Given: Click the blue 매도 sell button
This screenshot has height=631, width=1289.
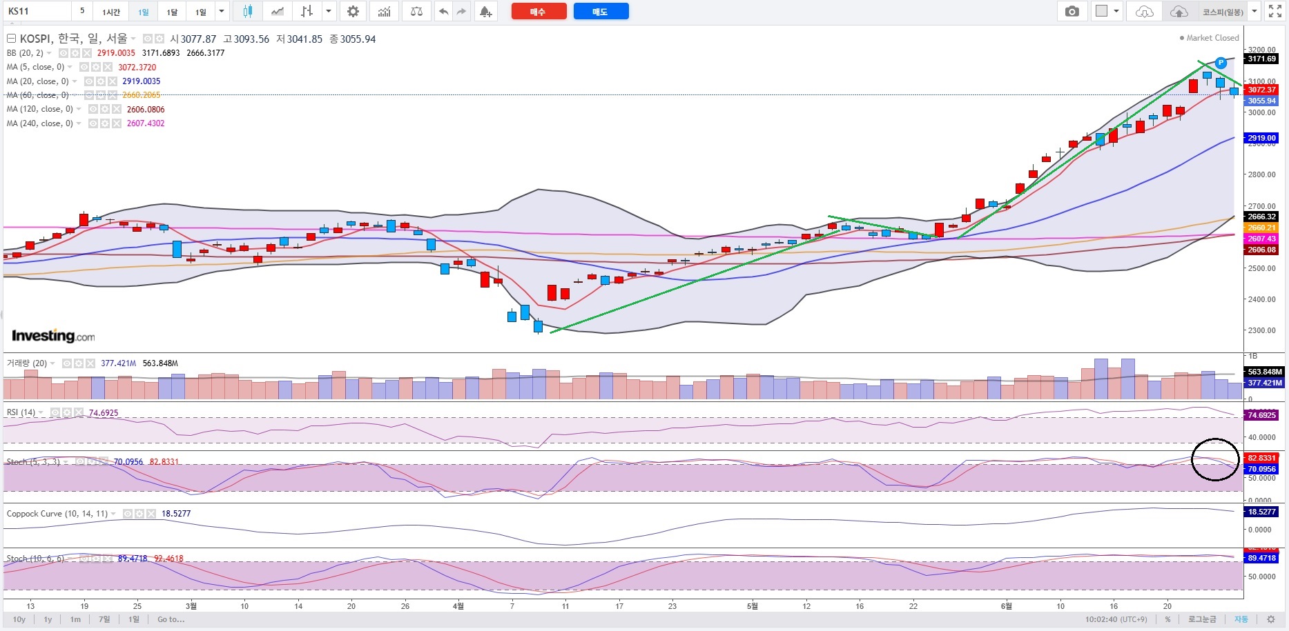Looking at the screenshot, I should pyautogui.click(x=601, y=12).
